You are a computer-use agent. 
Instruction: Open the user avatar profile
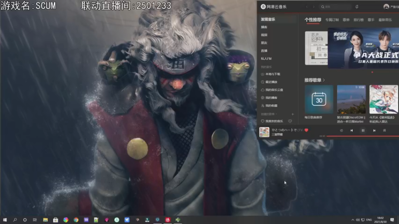pyautogui.click(x=386, y=7)
